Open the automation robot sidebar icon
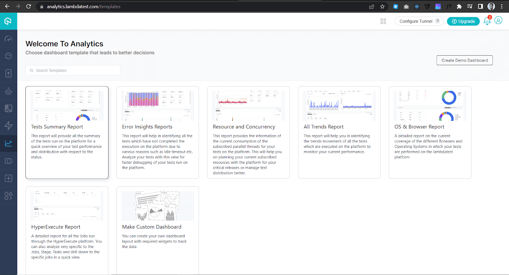Screen dimensions: 509x275 [9, 91]
